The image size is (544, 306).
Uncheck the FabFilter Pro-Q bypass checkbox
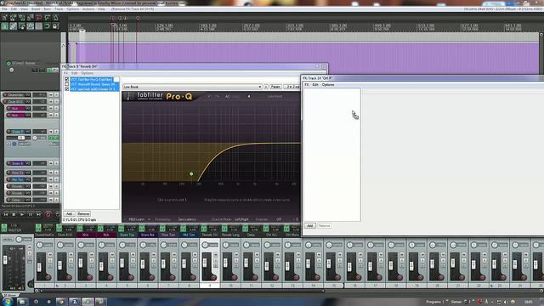[x=66, y=79]
